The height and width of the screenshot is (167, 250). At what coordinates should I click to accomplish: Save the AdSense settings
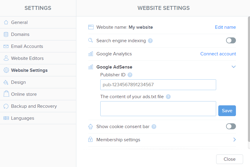coord(227,111)
